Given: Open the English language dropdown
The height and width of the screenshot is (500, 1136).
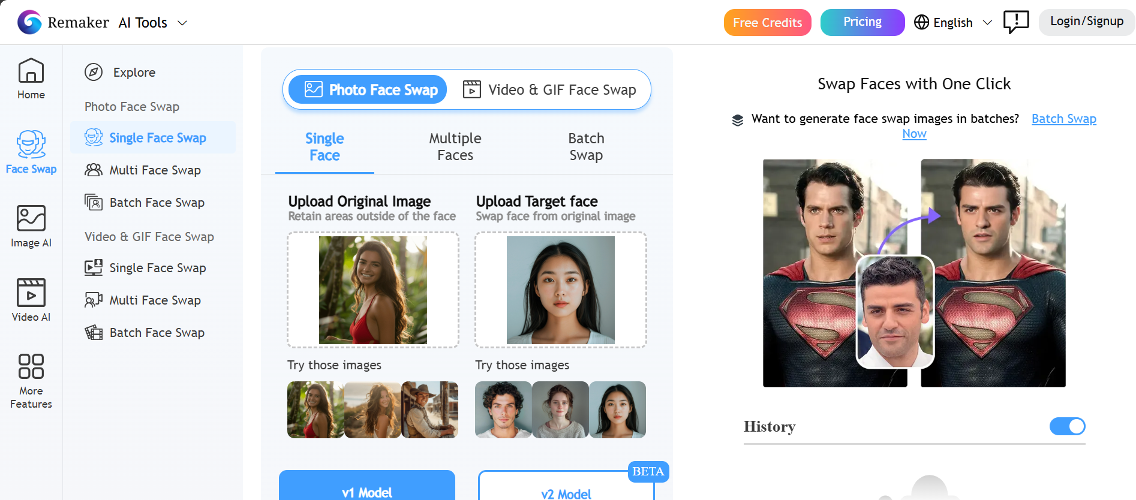Looking at the screenshot, I should [x=953, y=23].
